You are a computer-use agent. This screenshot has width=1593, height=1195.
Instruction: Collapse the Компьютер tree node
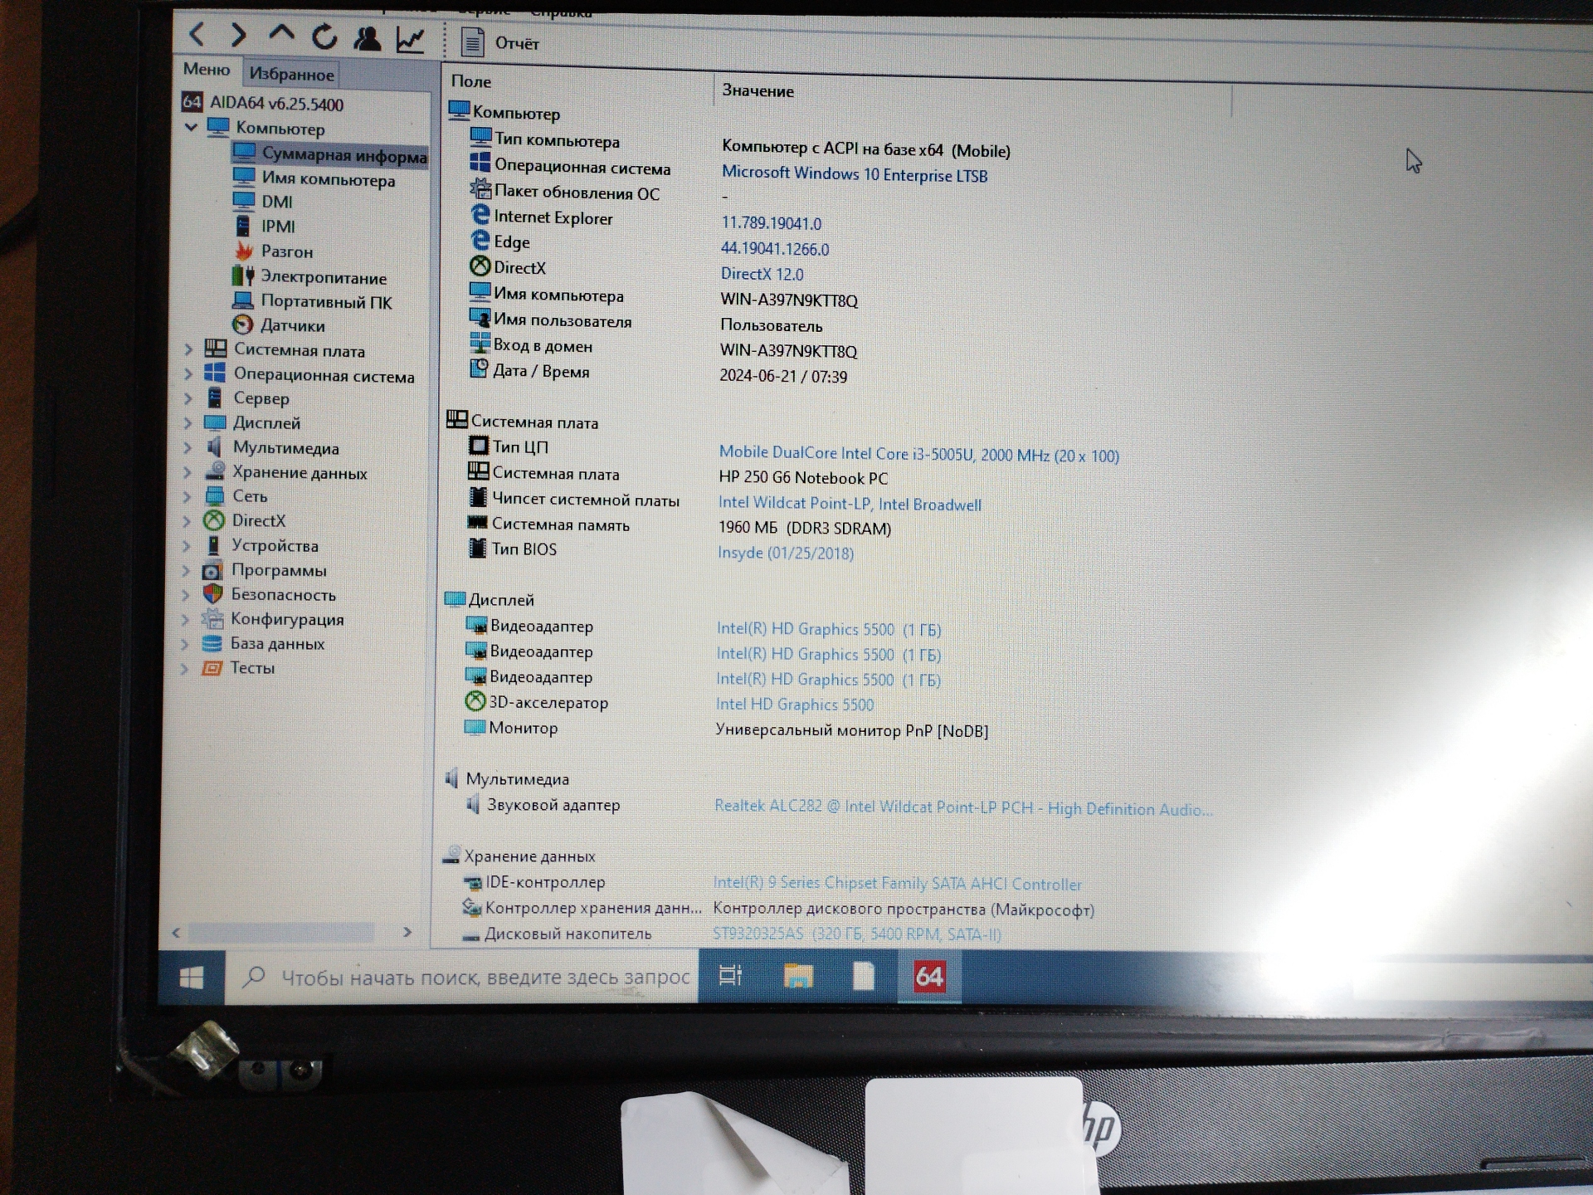point(191,127)
